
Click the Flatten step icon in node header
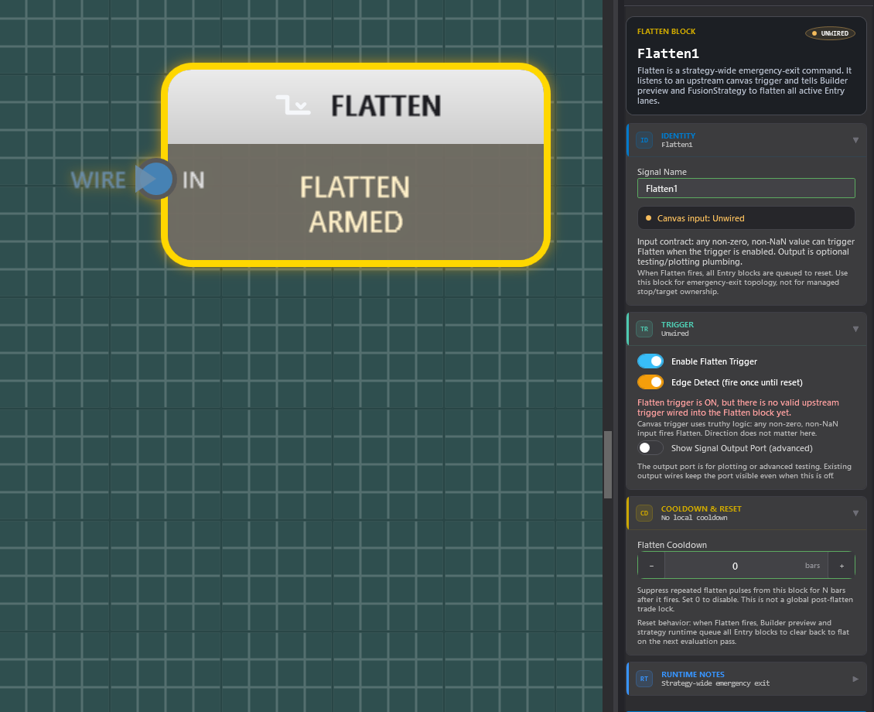[293, 104]
